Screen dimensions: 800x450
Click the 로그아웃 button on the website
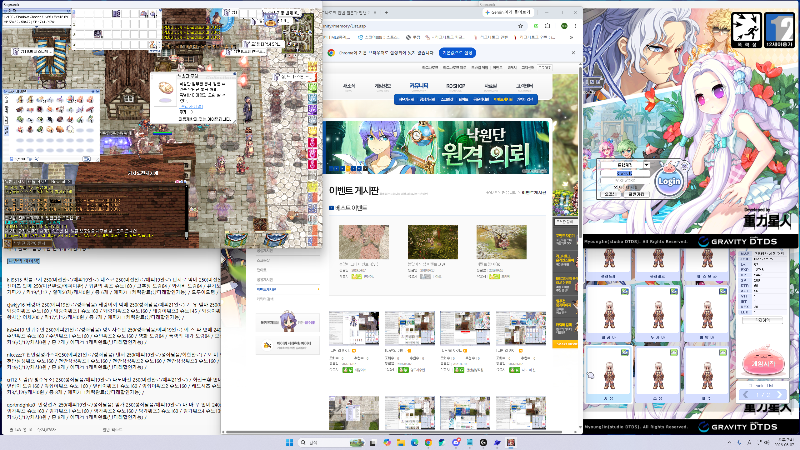point(544,68)
